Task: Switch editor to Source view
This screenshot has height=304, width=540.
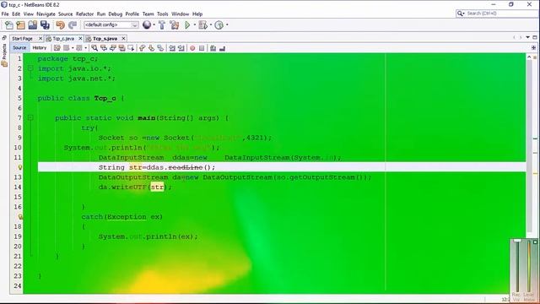Action: pyautogui.click(x=19, y=48)
